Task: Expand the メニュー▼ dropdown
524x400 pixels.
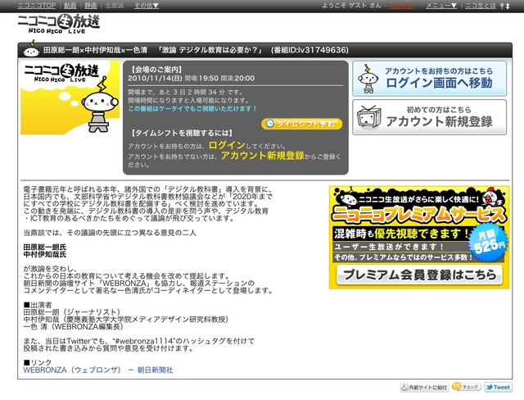Action: 441,6
